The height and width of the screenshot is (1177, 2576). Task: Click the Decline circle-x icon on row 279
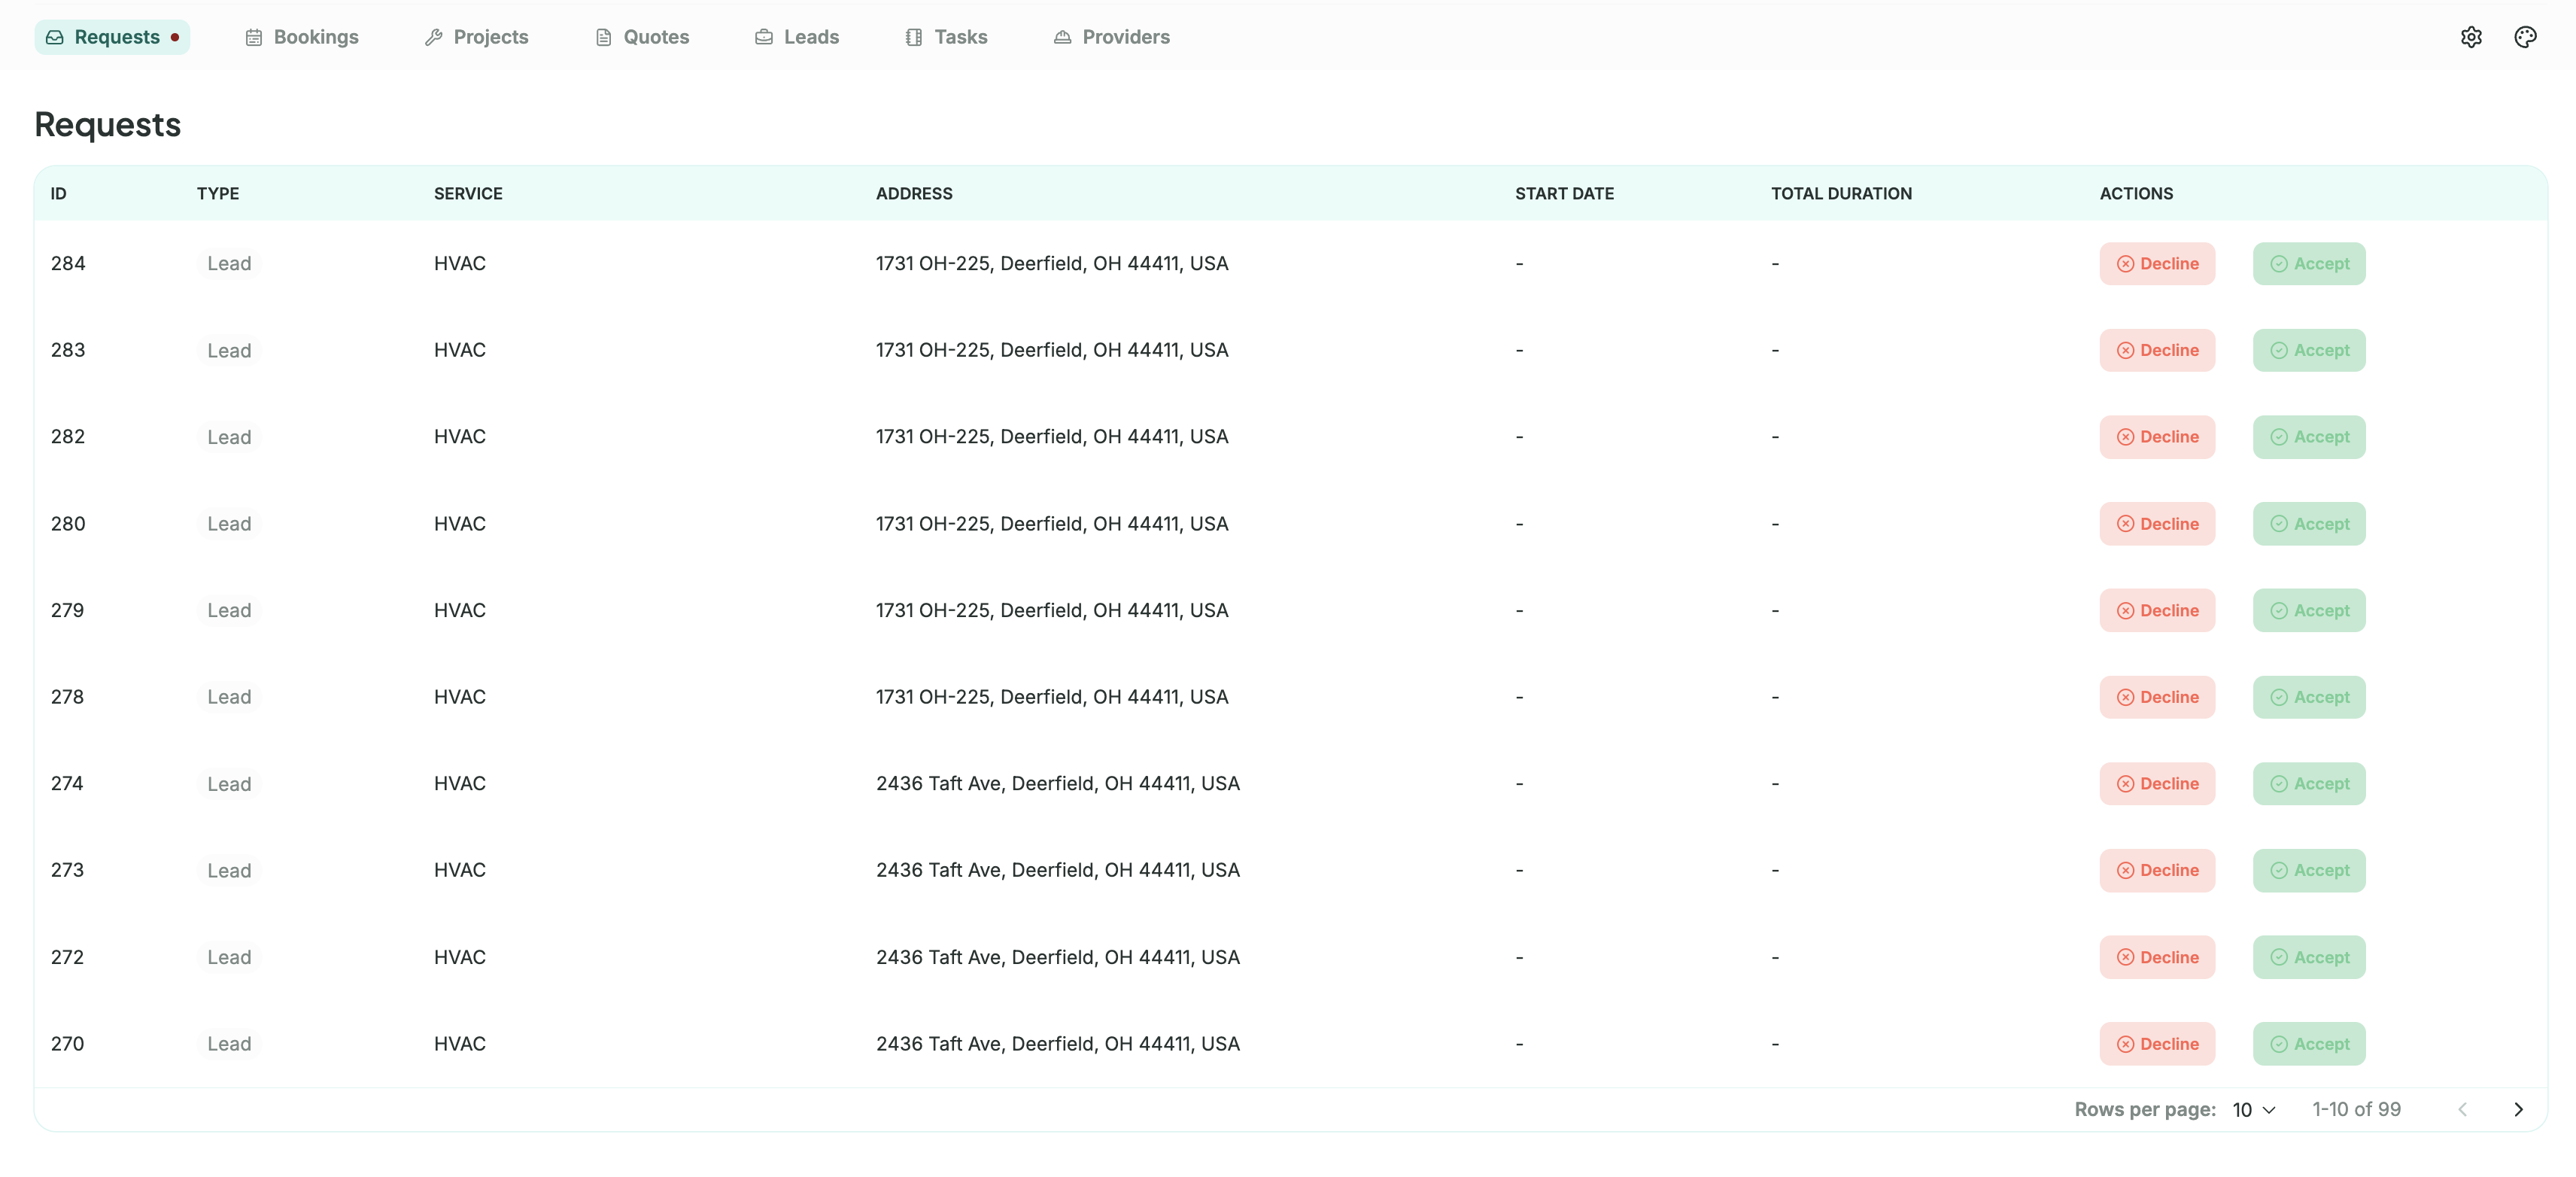tap(2126, 610)
